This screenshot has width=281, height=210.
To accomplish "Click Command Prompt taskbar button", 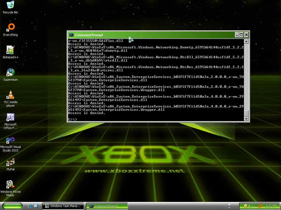I will (107, 206).
